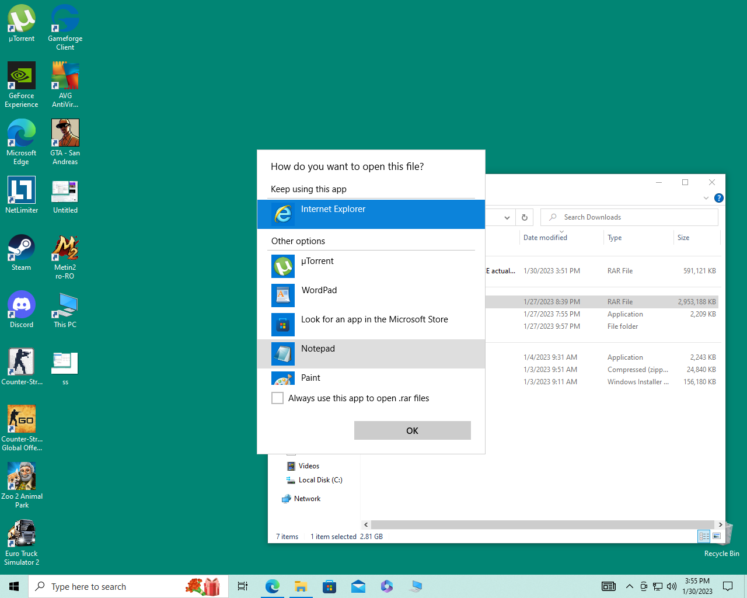Confirm the dialog with the OK button
Viewport: 747px width, 598px height.
(413, 430)
